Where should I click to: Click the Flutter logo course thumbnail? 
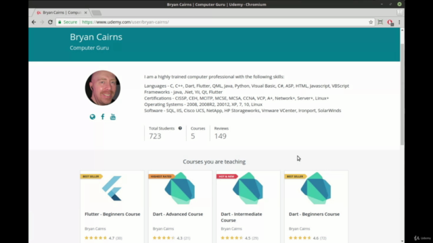click(x=112, y=188)
